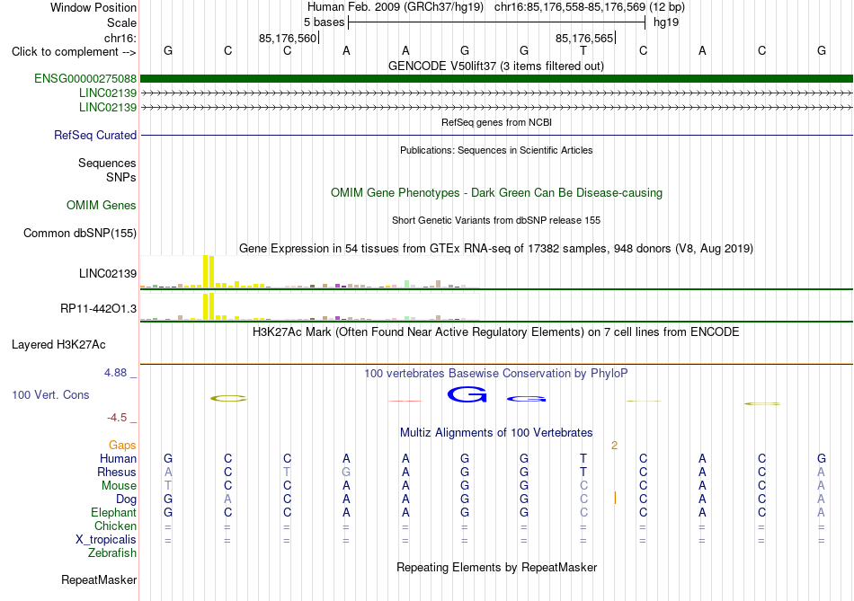Click the Elephant species label
This screenshot has width=854, height=601.
(x=113, y=512)
